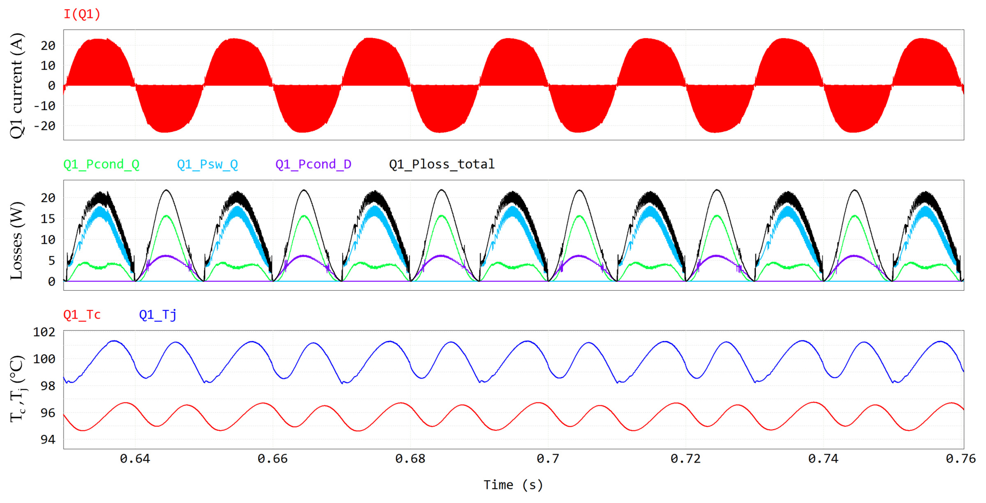Click the Time (s) axis title

click(513, 485)
